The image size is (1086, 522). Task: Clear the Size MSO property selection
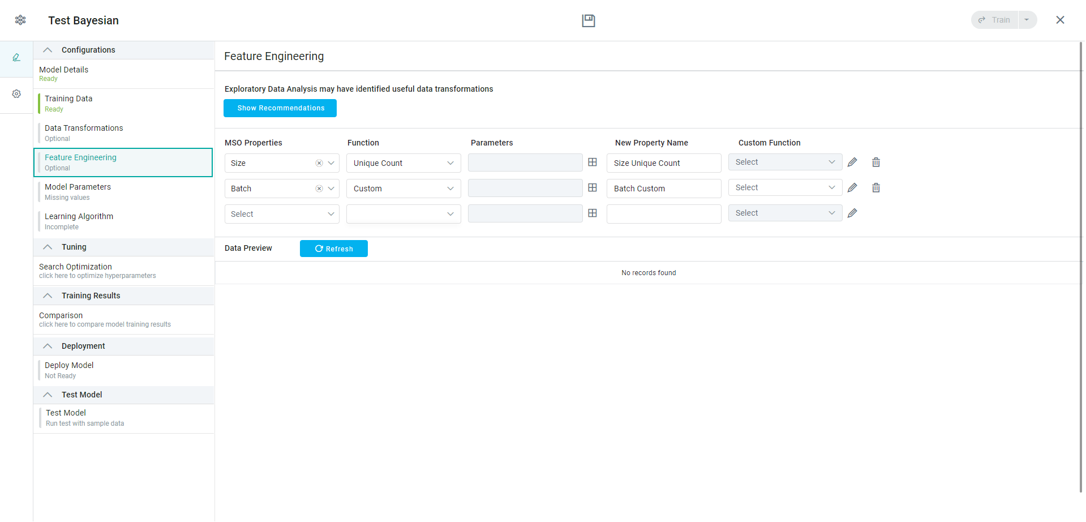coord(319,163)
